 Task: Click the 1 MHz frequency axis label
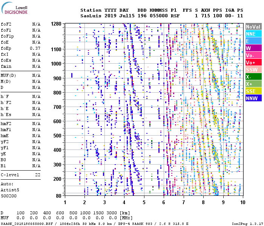click(65, 202)
